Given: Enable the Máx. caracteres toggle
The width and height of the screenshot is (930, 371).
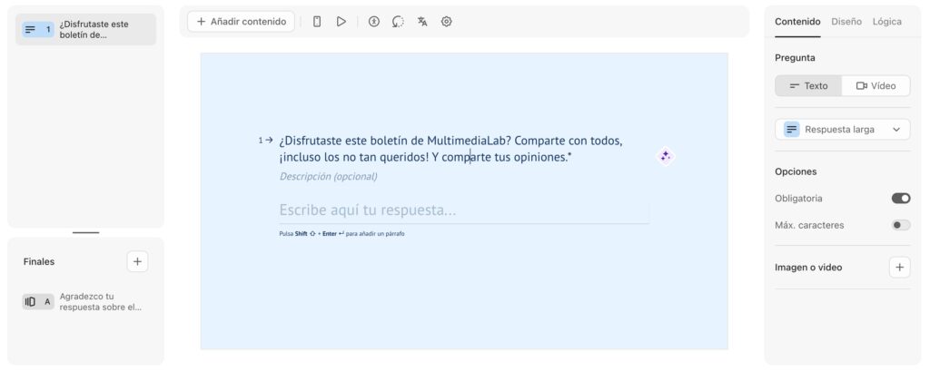Looking at the screenshot, I should [x=900, y=225].
